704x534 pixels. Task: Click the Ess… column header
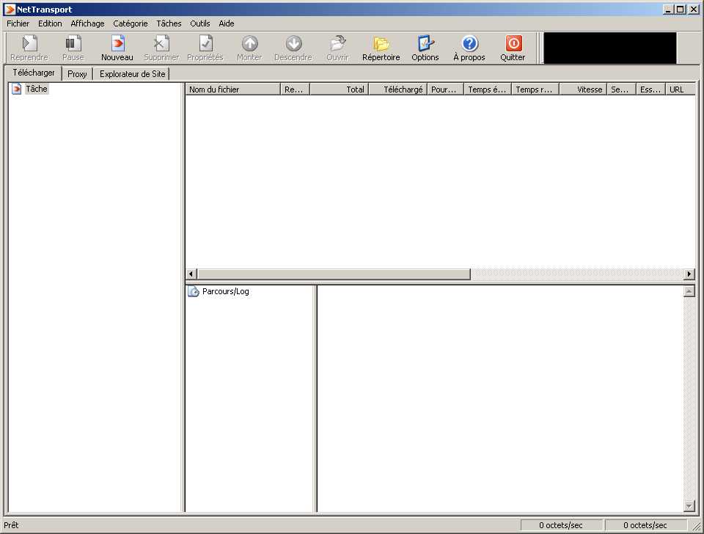click(650, 89)
